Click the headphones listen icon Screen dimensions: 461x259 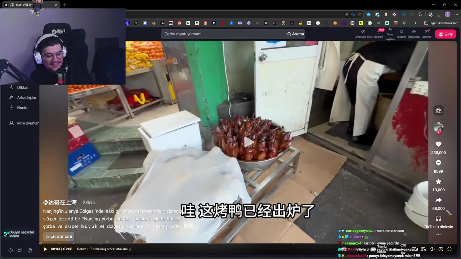pyautogui.click(x=438, y=219)
